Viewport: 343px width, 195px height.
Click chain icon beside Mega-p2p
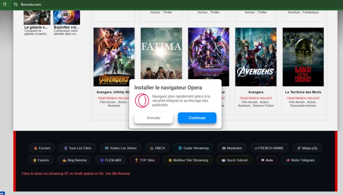pos(299,148)
